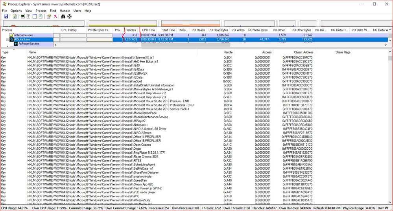This screenshot has height=211, width=393.
Task: Select the notepad++.exe process row
Action: tap(194, 35)
